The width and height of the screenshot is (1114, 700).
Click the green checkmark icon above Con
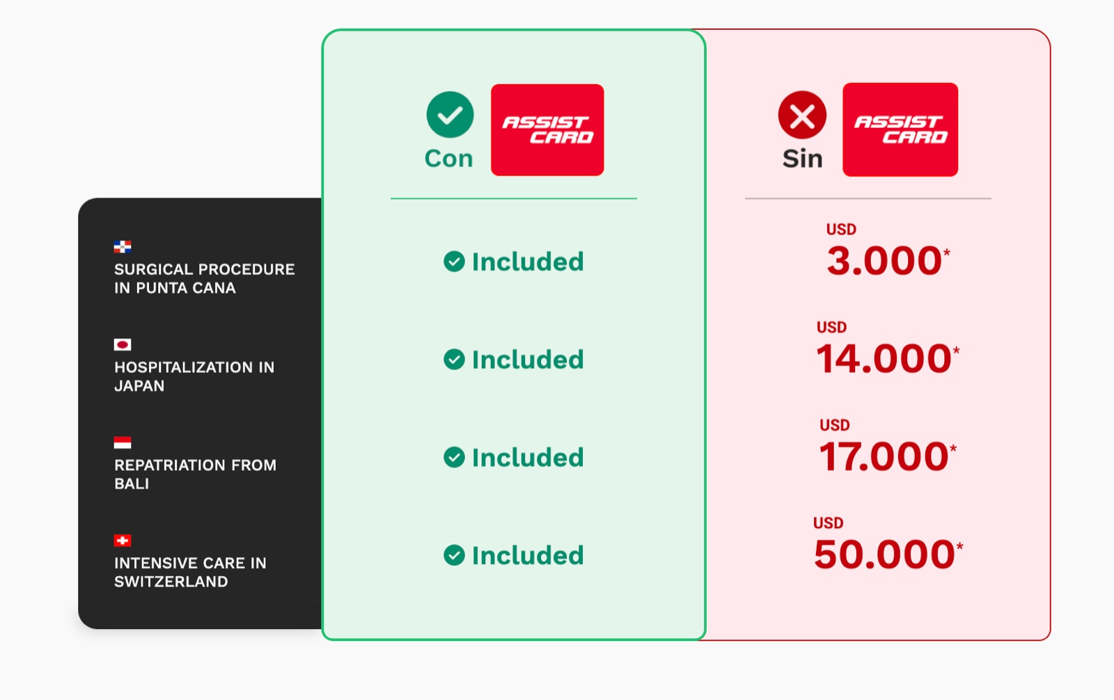point(450,115)
